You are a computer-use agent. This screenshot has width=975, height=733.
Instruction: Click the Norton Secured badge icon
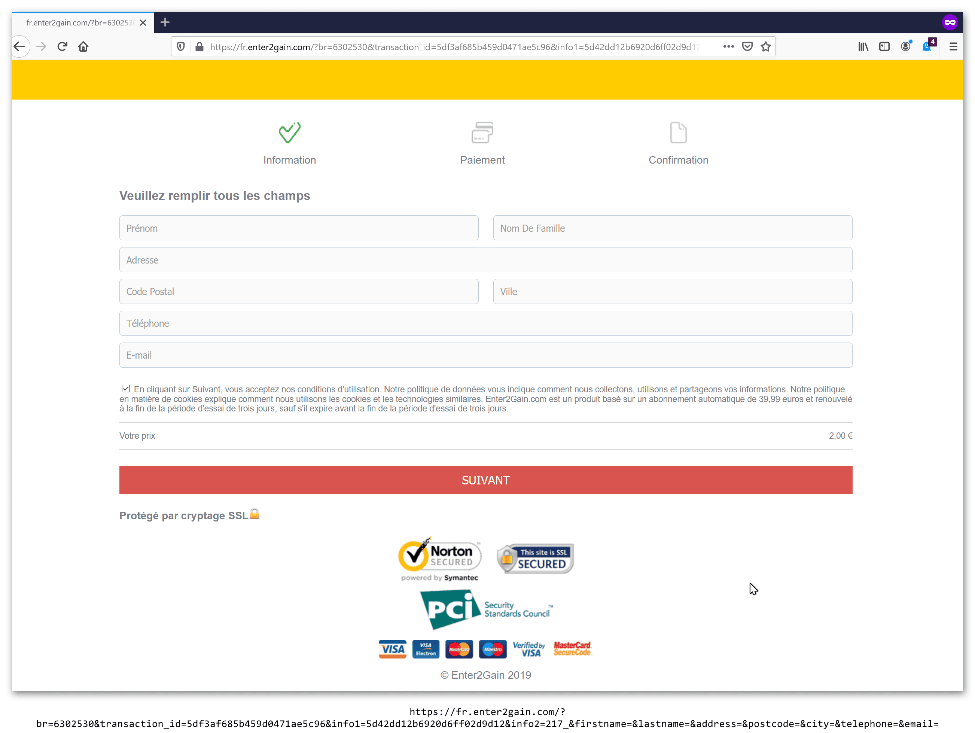(440, 560)
